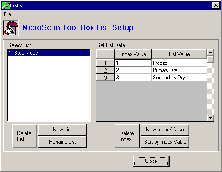This screenshot has width=222, height=172.
Task: Click the Index Value cell containing 2
Action: point(133,70)
